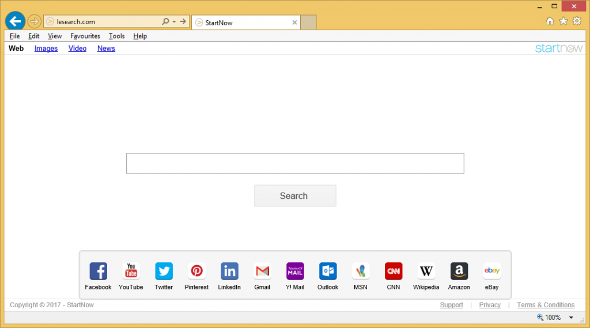Expand the zoom level dropdown arrow

coord(571,318)
